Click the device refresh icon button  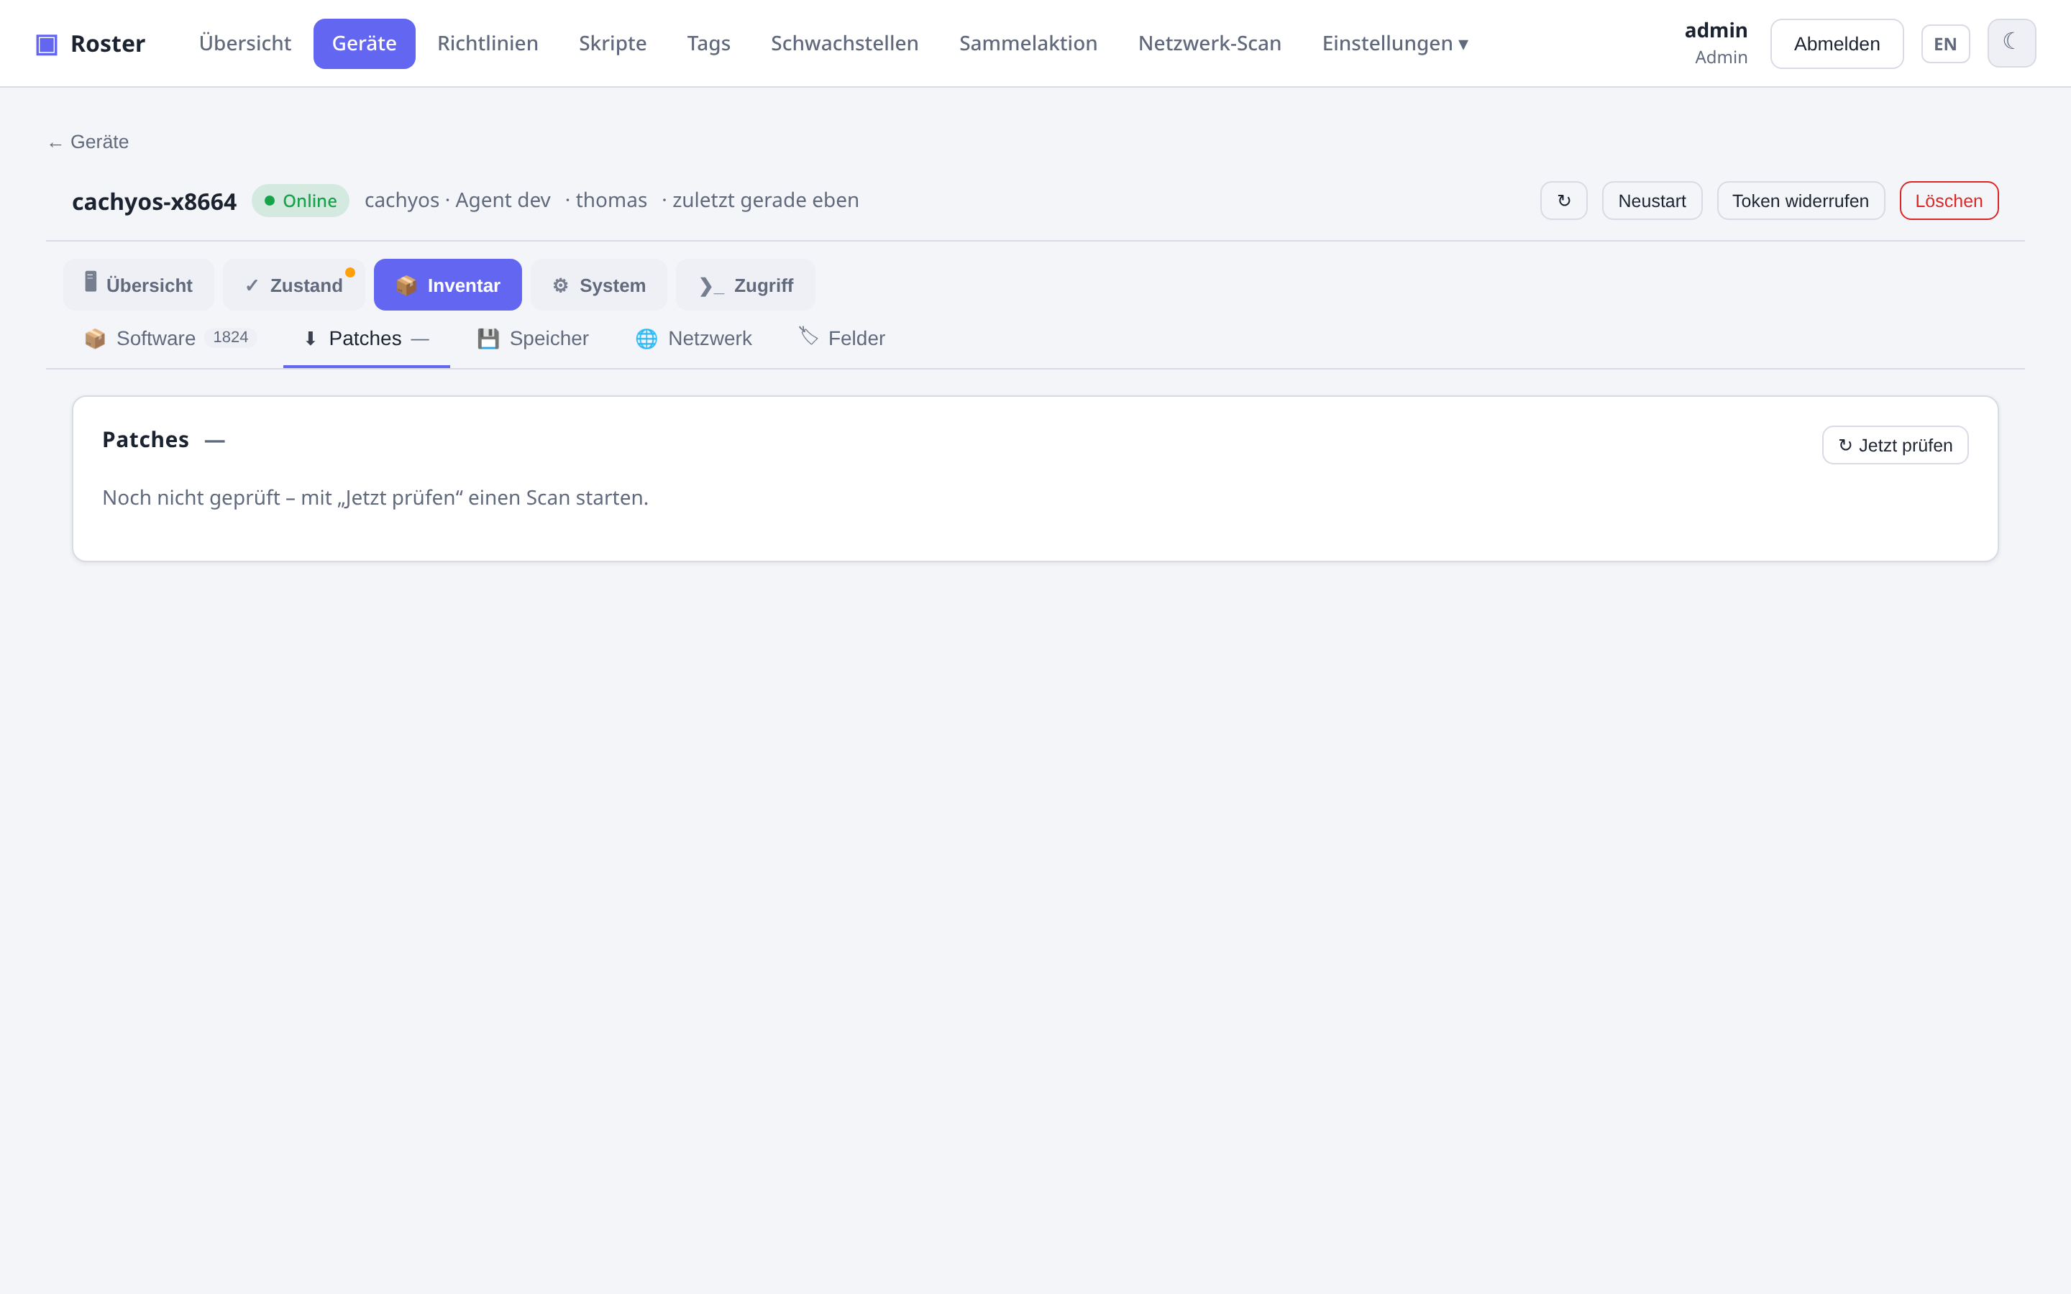[x=1563, y=201]
